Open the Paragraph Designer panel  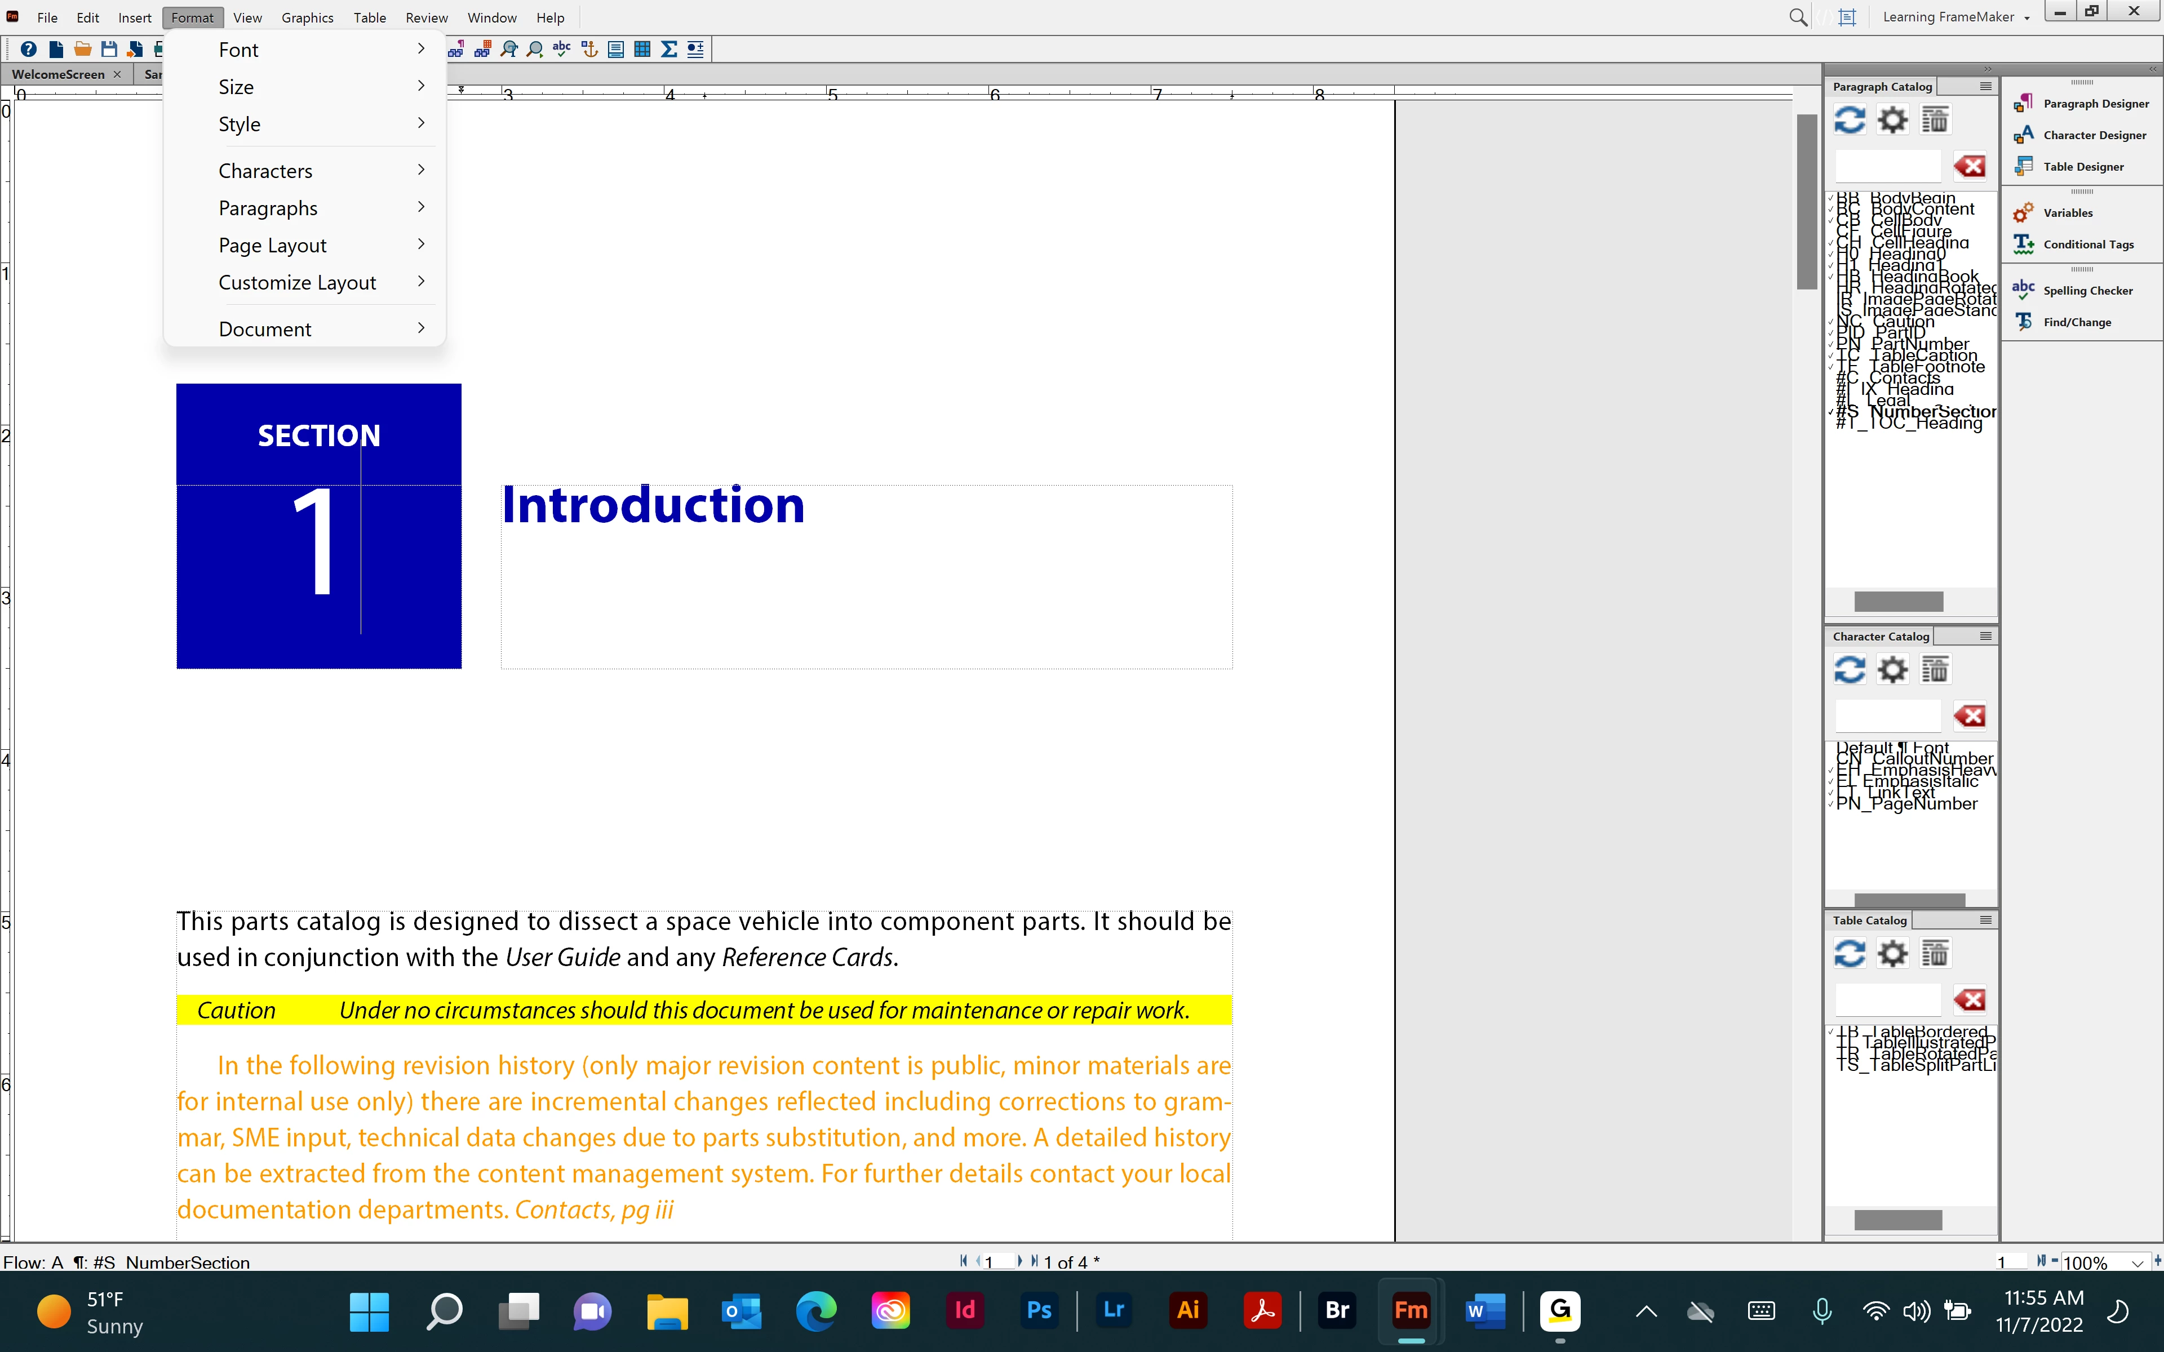coord(2095,104)
